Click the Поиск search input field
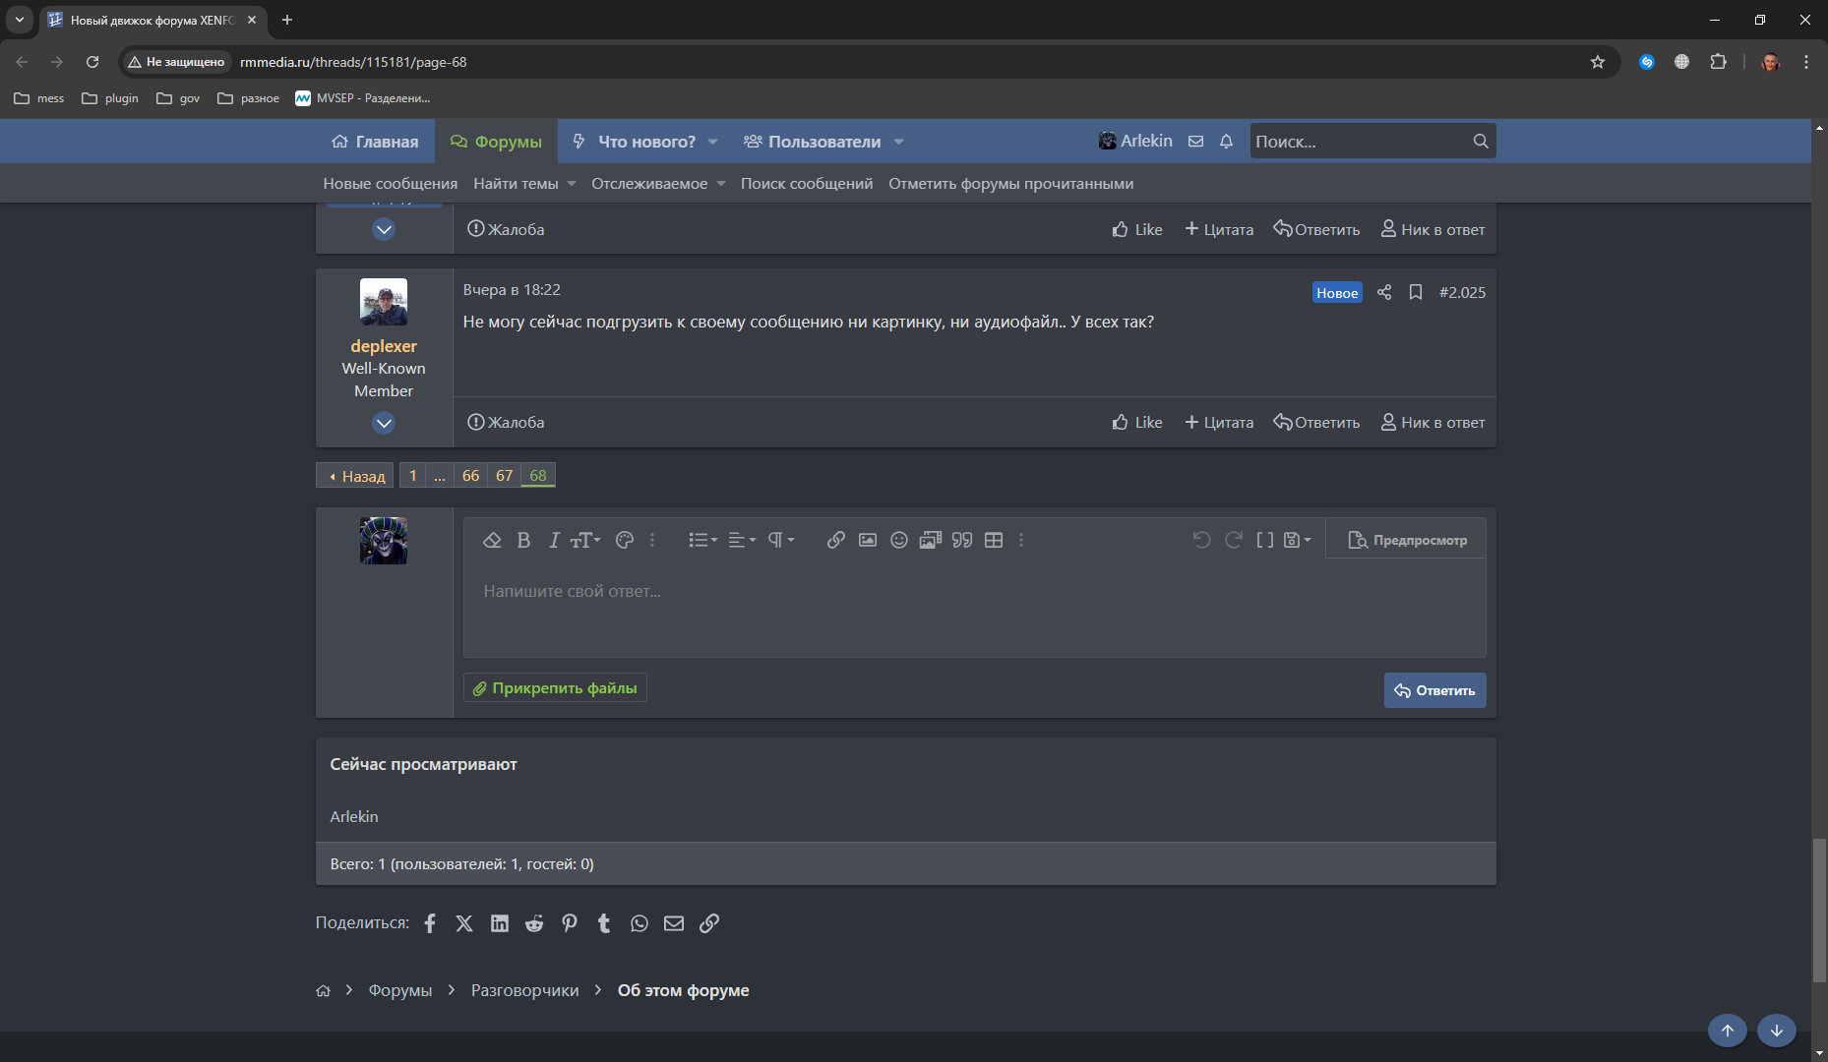 [1358, 142]
